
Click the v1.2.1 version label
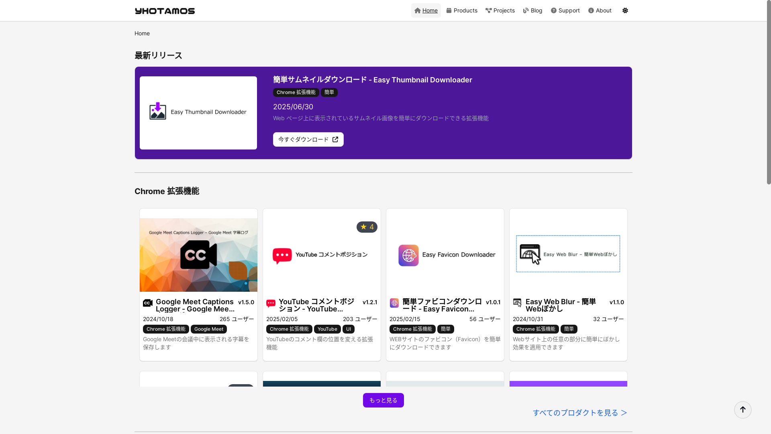(370, 302)
